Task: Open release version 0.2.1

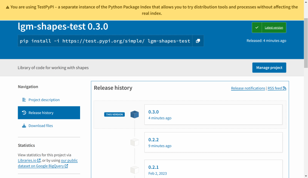Action: tap(213, 169)
